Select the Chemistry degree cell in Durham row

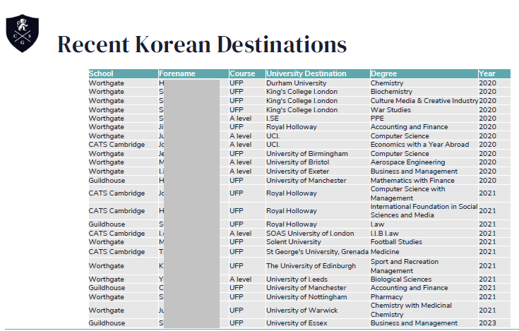click(424, 83)
